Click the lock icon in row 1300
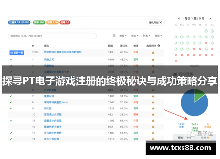The height and width of the screenshot is (159, 220). pyautogui.click(x=153, y=52)
